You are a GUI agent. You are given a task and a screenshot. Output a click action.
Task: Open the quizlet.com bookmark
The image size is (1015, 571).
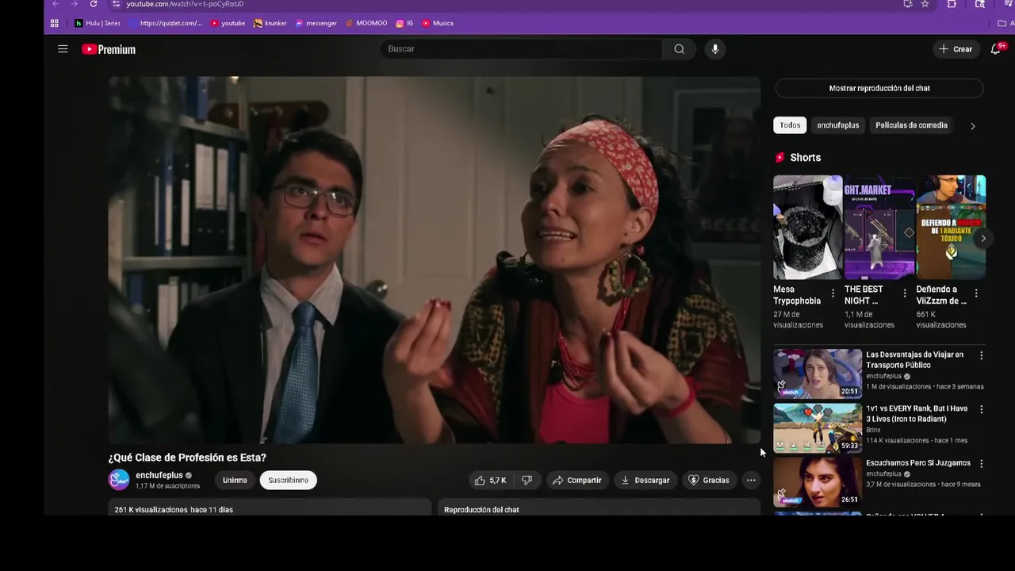[166, 23]
